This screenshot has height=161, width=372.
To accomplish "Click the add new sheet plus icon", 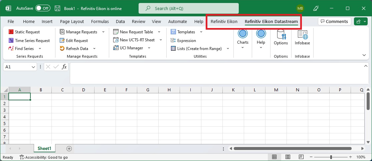I will pyautogui.click(x=69, y=149).
